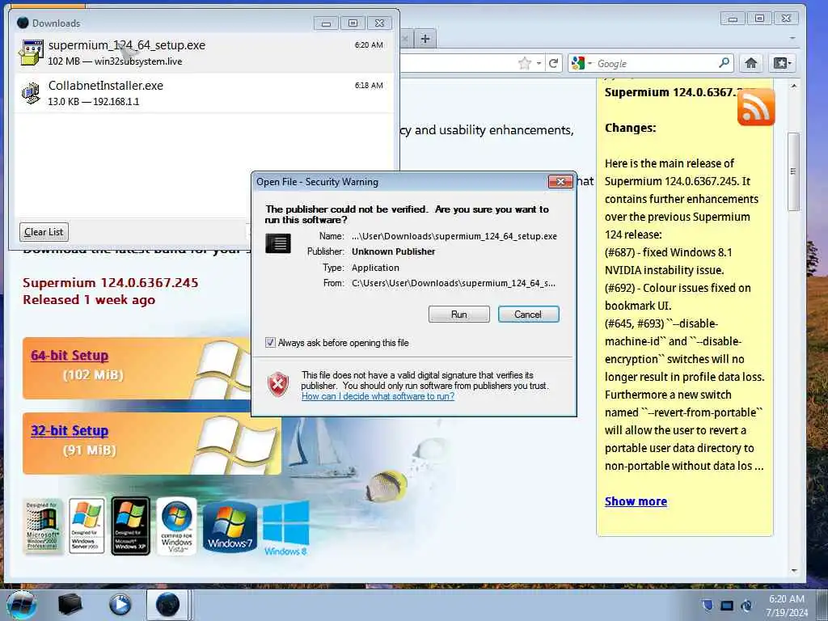The width and height of the screenshot is (828, 621).
Task: Click the scrollbar down arrow
Action: click(794, 570)
